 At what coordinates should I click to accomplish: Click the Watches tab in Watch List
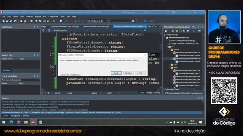click(x=6, y=71)
